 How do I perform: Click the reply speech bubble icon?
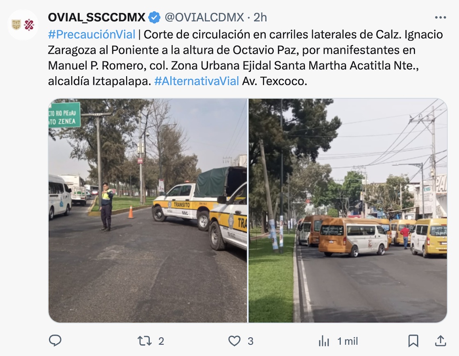pyautogui.click(x=55, y=341)
